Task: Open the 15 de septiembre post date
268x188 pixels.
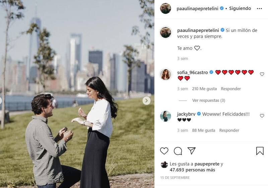Action: point(175,178)
